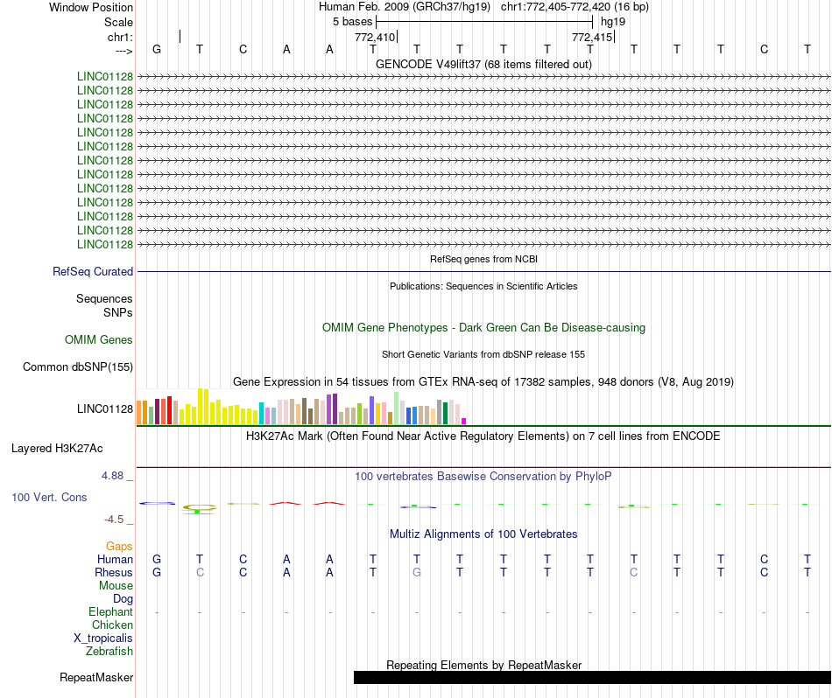Click the black RepeatMasker repeat element bar
Viewport: 832px width, 698px height.
pyautogui.click(x=592, y=677)
